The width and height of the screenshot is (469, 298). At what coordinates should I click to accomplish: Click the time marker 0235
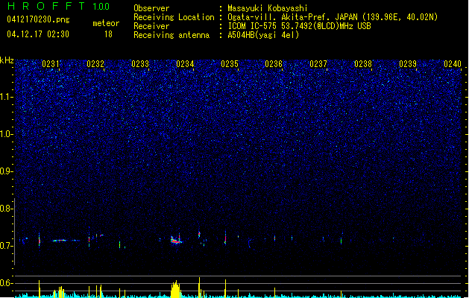tap(230, 64)
